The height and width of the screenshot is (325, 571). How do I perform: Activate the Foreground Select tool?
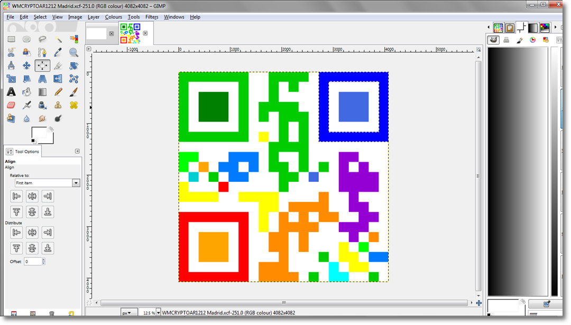point(26,52)
